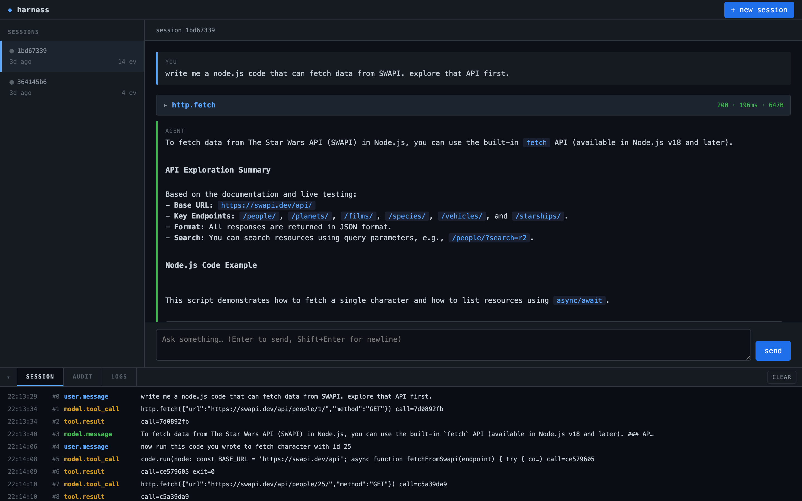Click the 200 status badge on http.fetch

[723, 105]
